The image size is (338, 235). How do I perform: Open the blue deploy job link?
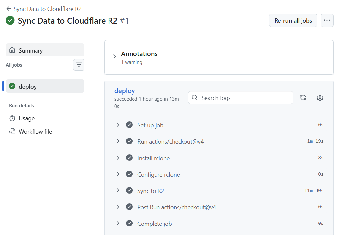pos(125,91)
